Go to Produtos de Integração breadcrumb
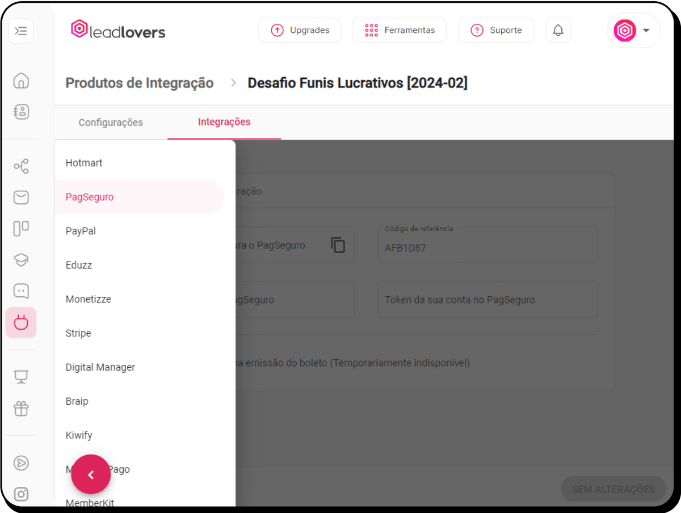Viewport: 681px width, 513px height. point(140,83)
